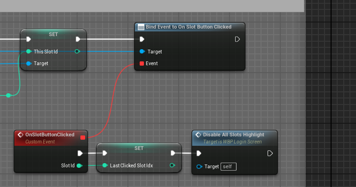This screenshot has width=356, height=187.
Task: Click Disable All Slots Highlight execution output pin
Action: pos(270,154)
